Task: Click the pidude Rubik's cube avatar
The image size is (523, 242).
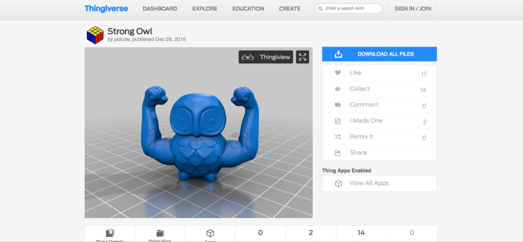Action: click(x=94, y=35)
